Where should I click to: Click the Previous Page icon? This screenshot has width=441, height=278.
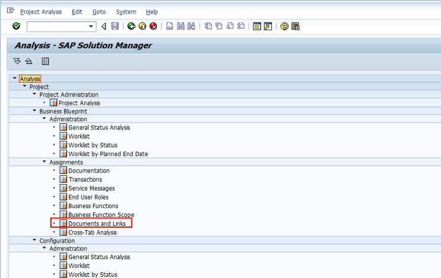click(219, 26)
